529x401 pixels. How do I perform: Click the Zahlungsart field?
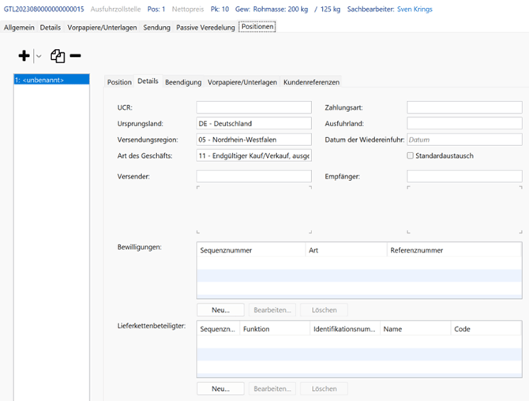click(464, 107)
